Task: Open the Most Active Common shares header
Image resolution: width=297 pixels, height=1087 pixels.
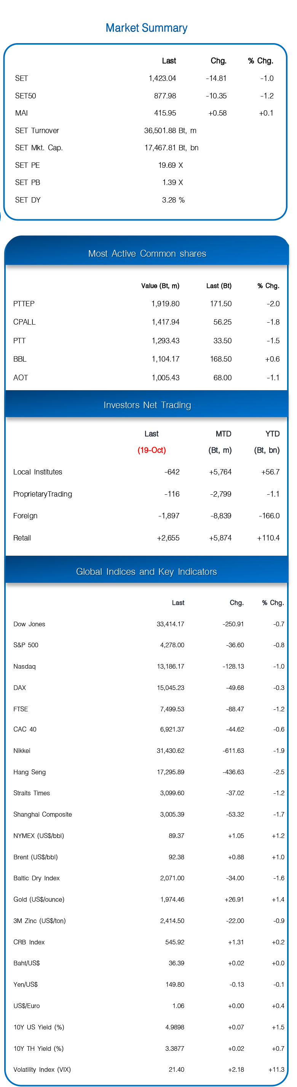Action: point(147,254)
